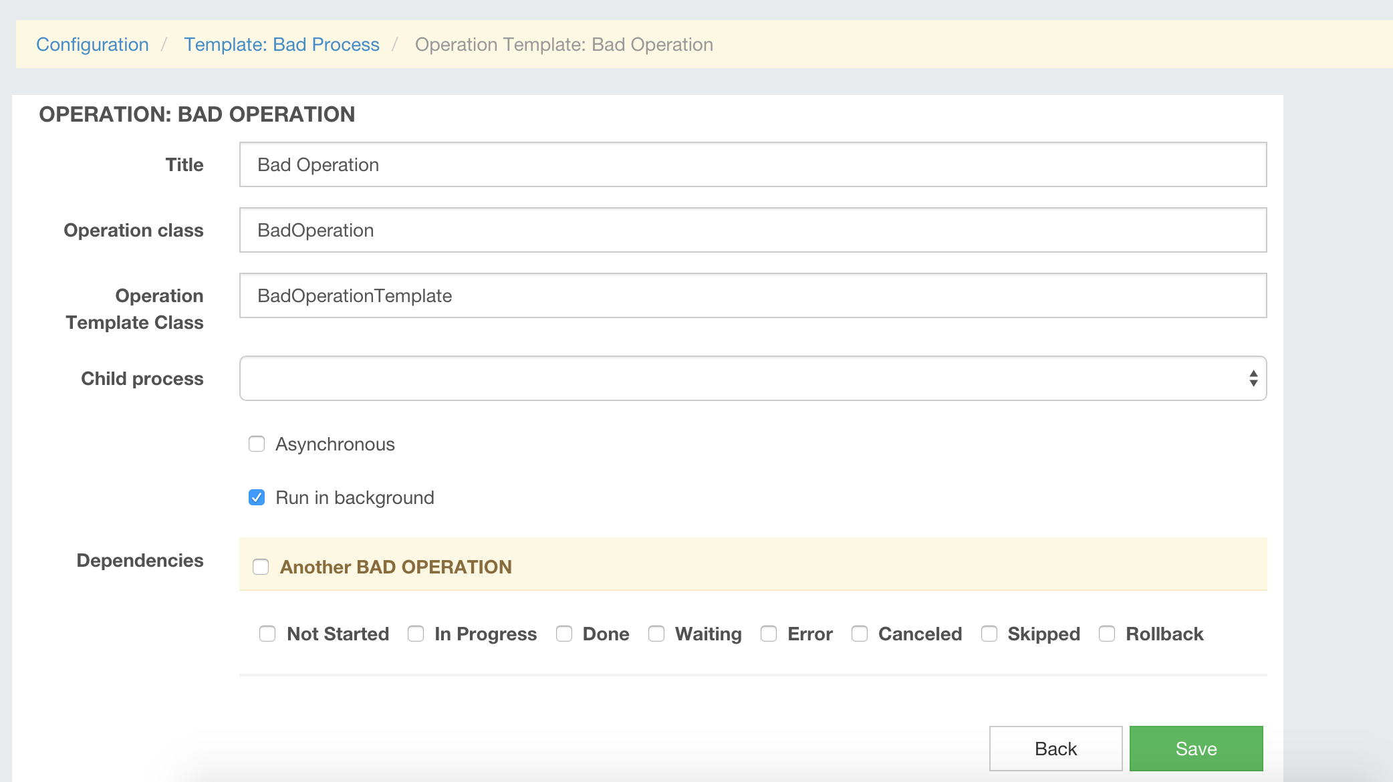Enable the Asynchronous checkbox

tap(257, 444)
